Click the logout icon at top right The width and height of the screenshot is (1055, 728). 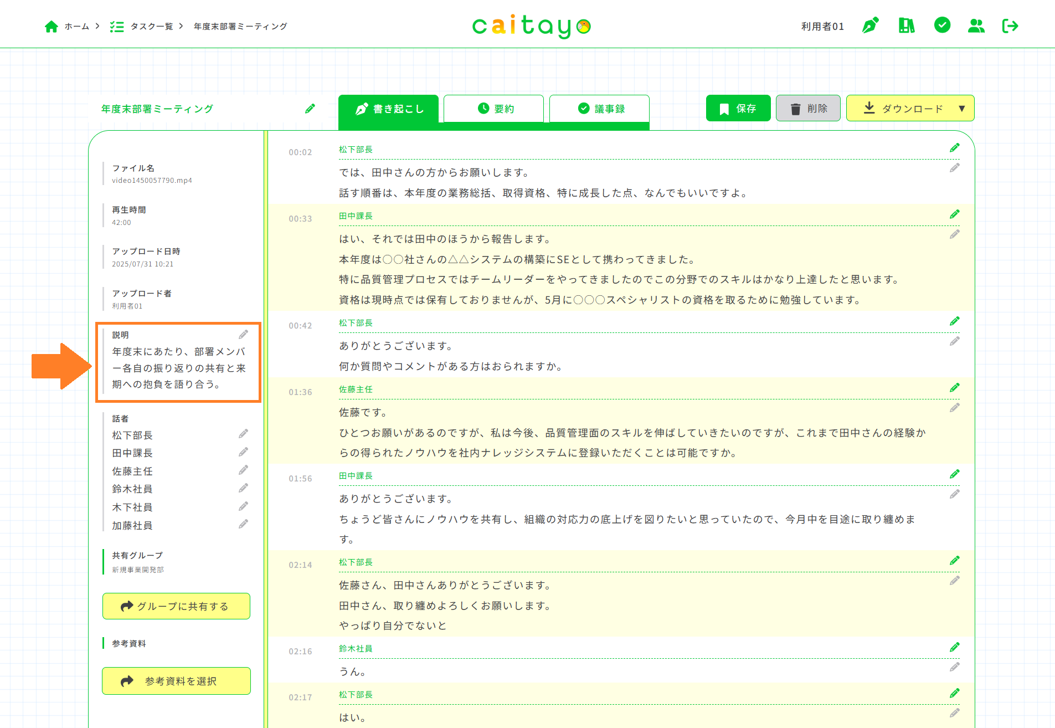[x=1010, y=25]
